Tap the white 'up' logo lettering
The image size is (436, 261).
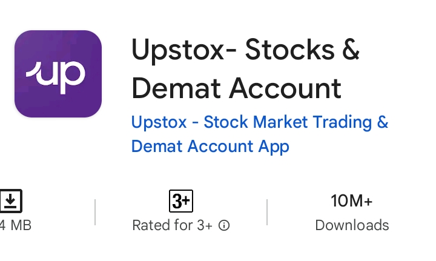(x=56, y=77)
